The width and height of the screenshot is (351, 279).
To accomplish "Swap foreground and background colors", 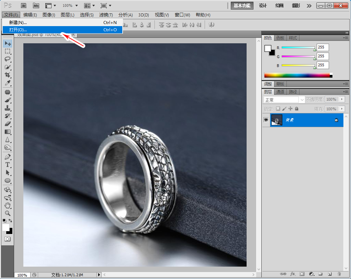I will [x=10, y=220].
